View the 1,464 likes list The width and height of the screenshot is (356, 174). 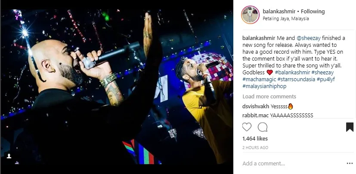pyautogui.click(x=255, y=139)
